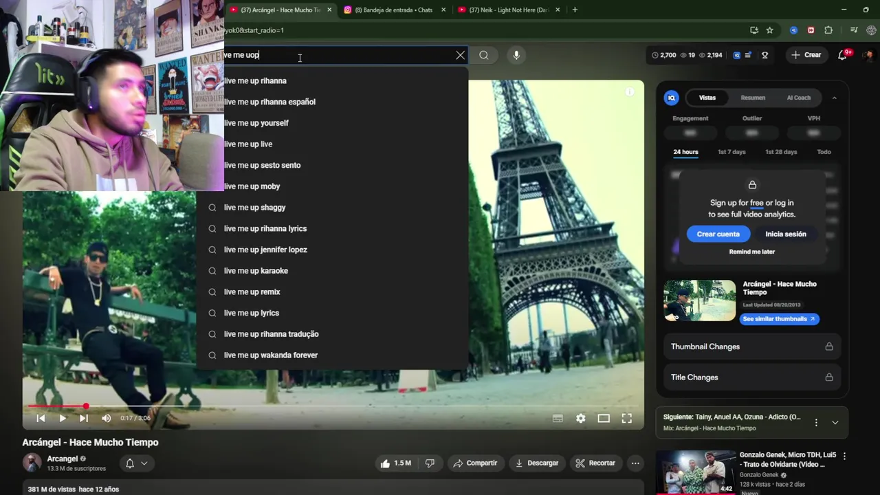
Task: Mute the video with the volume icon
Action: click(x=106, y=418)
